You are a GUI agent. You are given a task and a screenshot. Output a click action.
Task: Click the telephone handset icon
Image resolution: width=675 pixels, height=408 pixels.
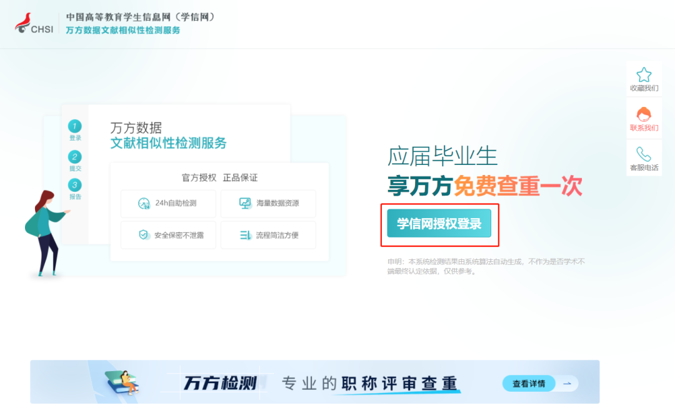click(644, 154)
